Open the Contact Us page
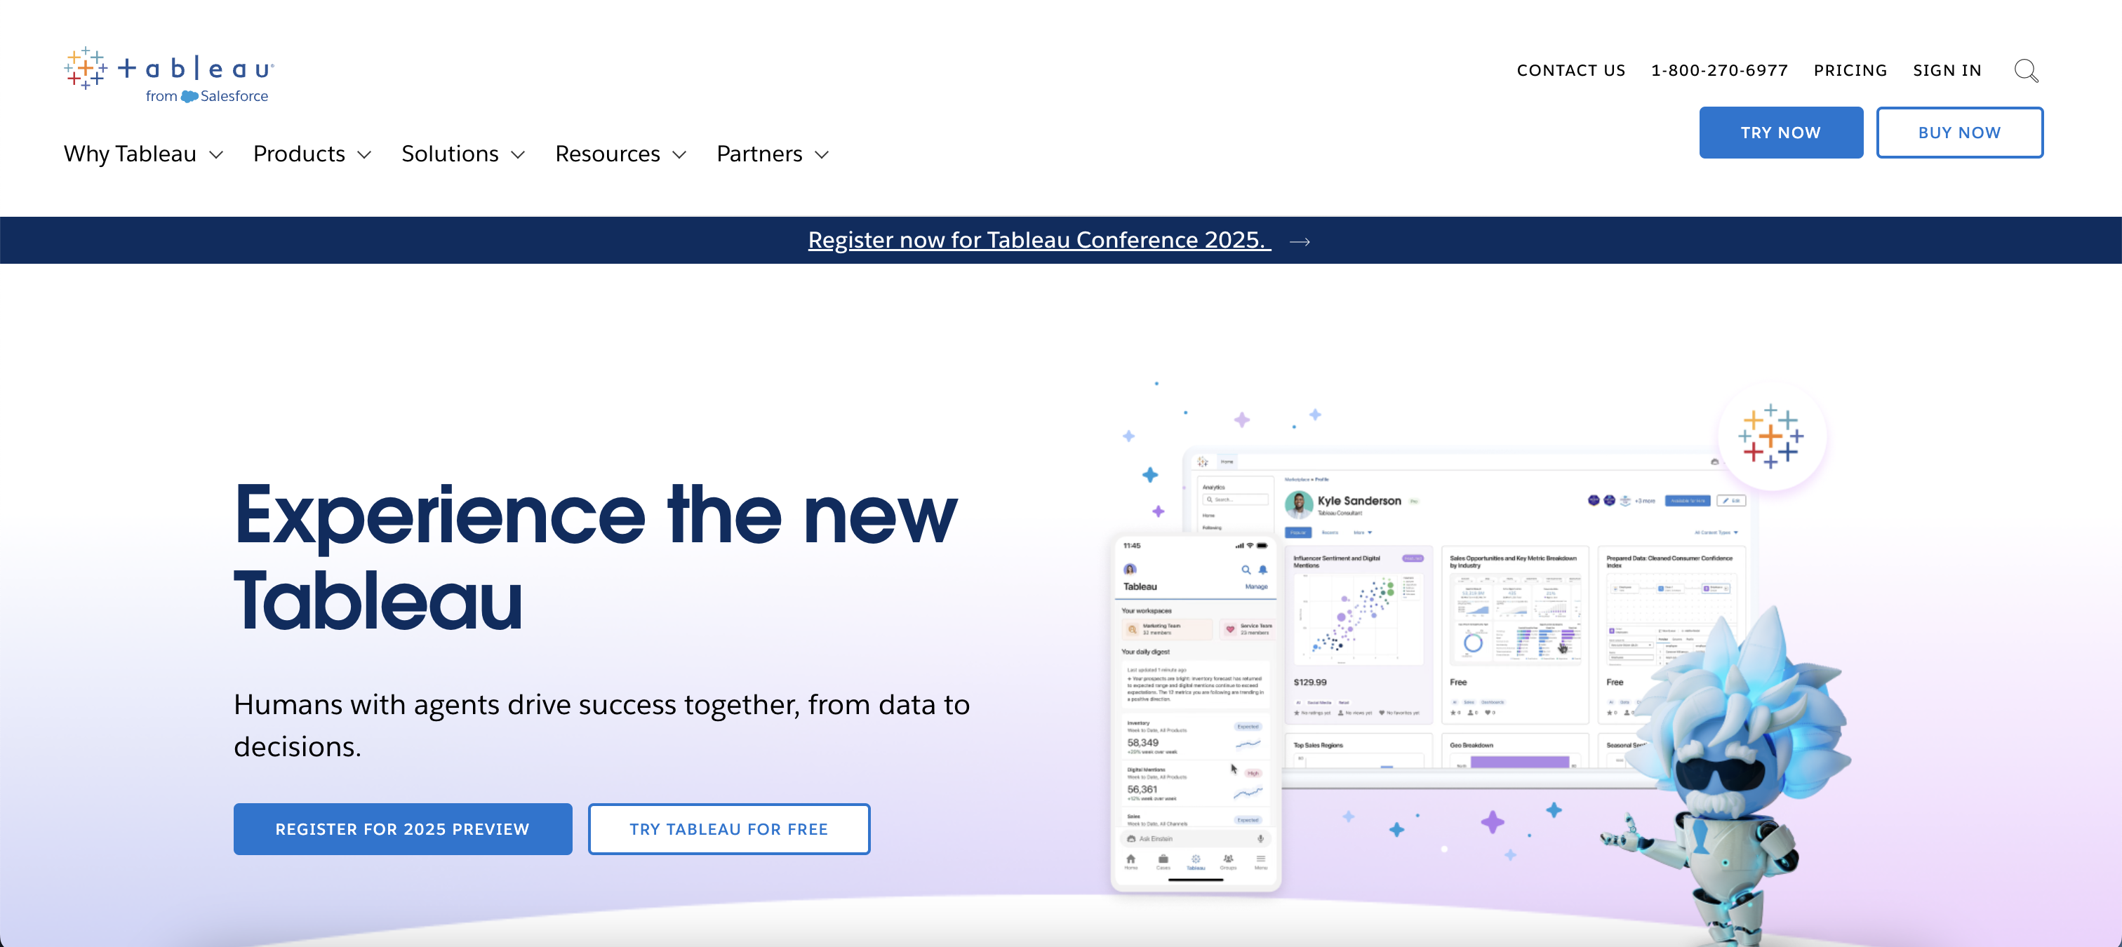Viewport: 2122px width, 947px height. coord(1571,71)
